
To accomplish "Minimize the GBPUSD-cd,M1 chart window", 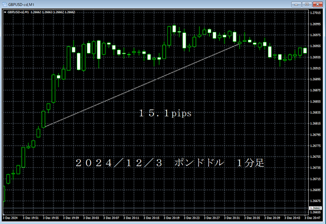I will click(x=296, y=4).
